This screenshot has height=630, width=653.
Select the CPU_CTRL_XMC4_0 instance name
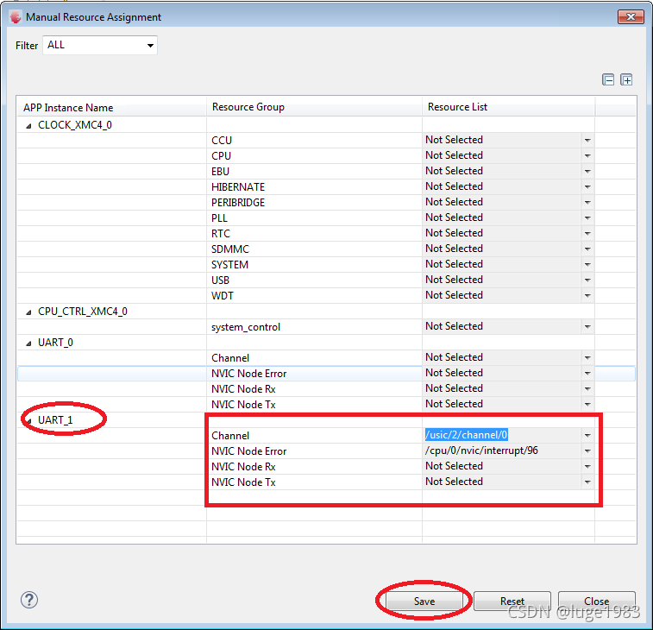83,312
